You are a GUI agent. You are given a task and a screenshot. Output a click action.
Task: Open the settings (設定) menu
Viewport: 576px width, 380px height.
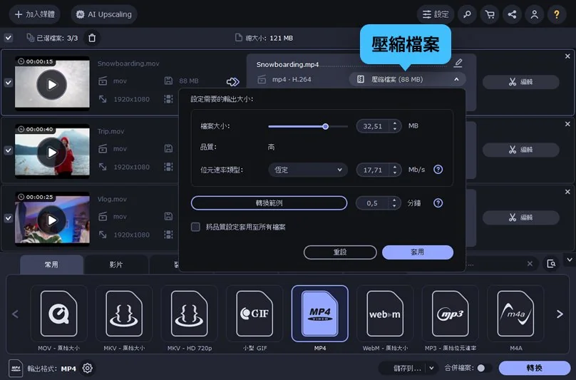click(436, 14)
